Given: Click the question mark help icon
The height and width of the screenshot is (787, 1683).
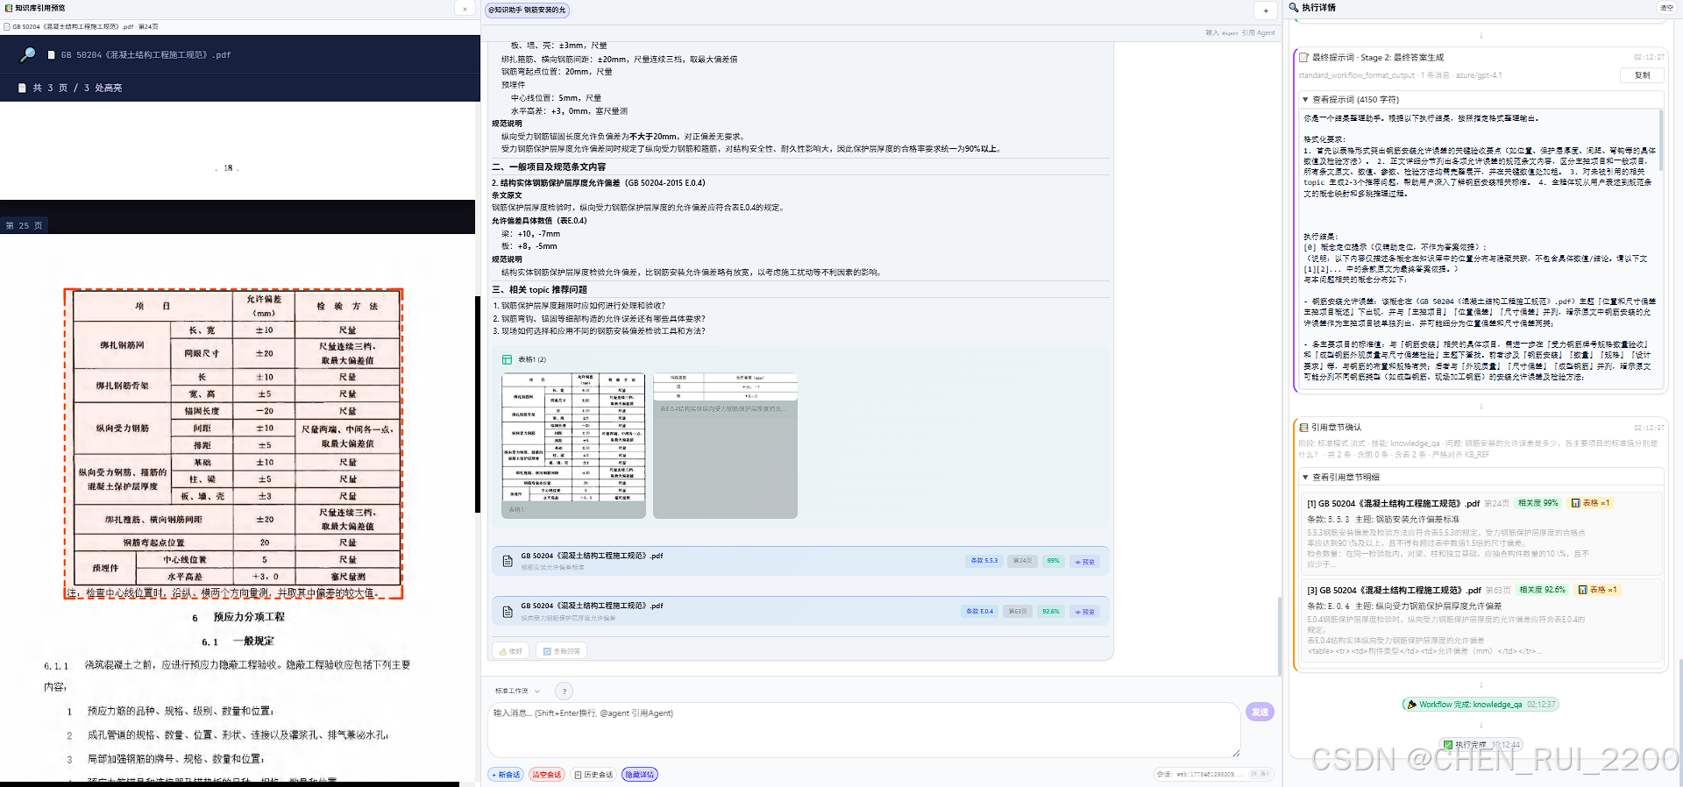Looking at the screenshot, I should click(565, 691).
